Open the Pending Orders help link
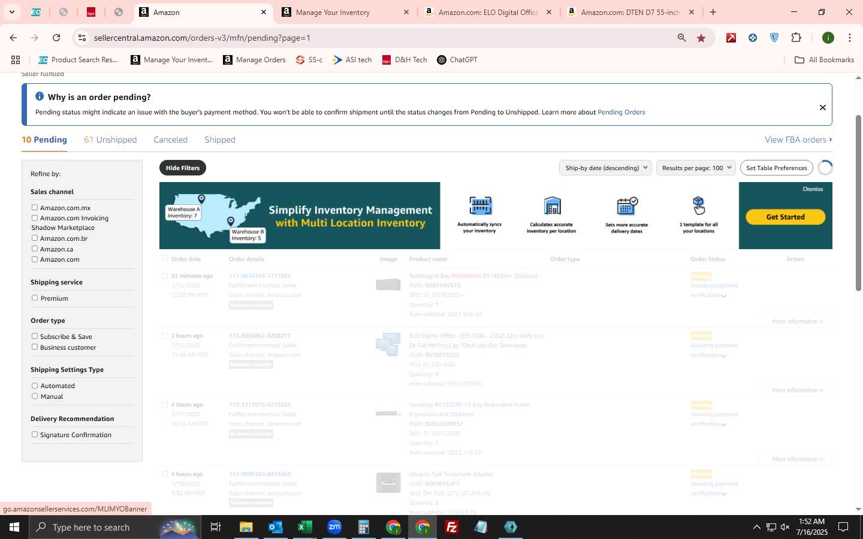863x539 pixels. pos(621,112)
